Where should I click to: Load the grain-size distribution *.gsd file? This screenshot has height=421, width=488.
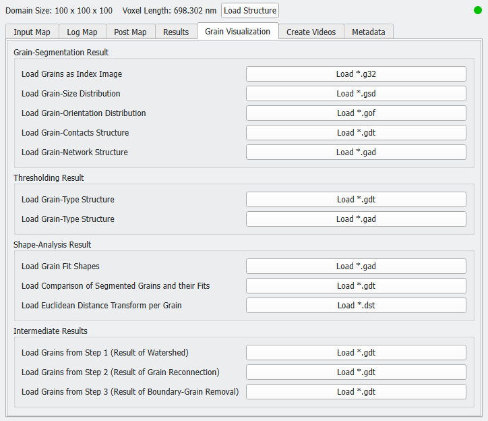(x=356, y=94)
